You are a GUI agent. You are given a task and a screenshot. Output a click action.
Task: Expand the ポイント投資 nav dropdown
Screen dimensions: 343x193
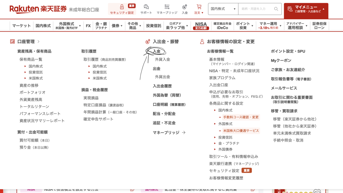[x=245, y=26]
